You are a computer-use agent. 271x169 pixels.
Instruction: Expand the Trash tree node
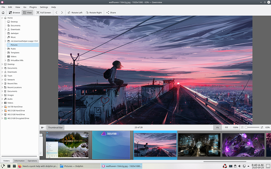2,76
